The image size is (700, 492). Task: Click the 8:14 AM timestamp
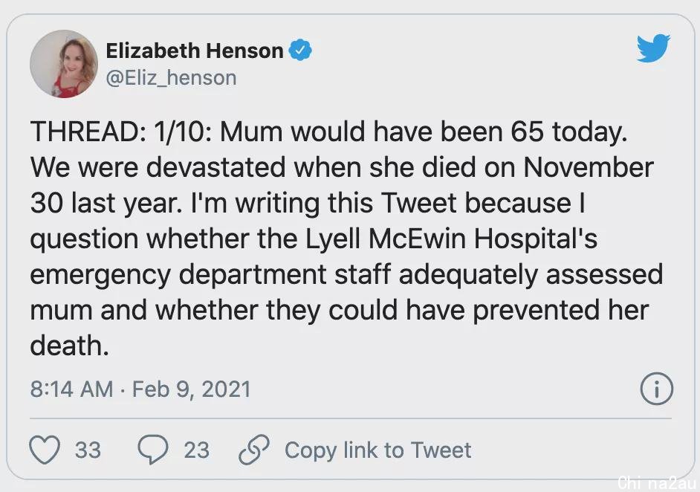(71, 389)
